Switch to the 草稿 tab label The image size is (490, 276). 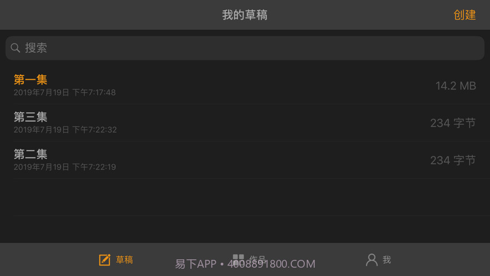(x=124, y=260)
